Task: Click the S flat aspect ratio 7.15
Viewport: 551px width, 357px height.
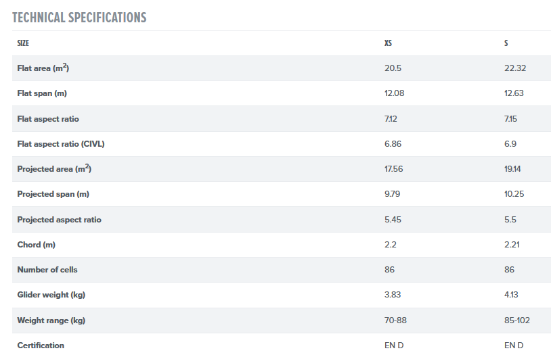Action: point(512,119)
